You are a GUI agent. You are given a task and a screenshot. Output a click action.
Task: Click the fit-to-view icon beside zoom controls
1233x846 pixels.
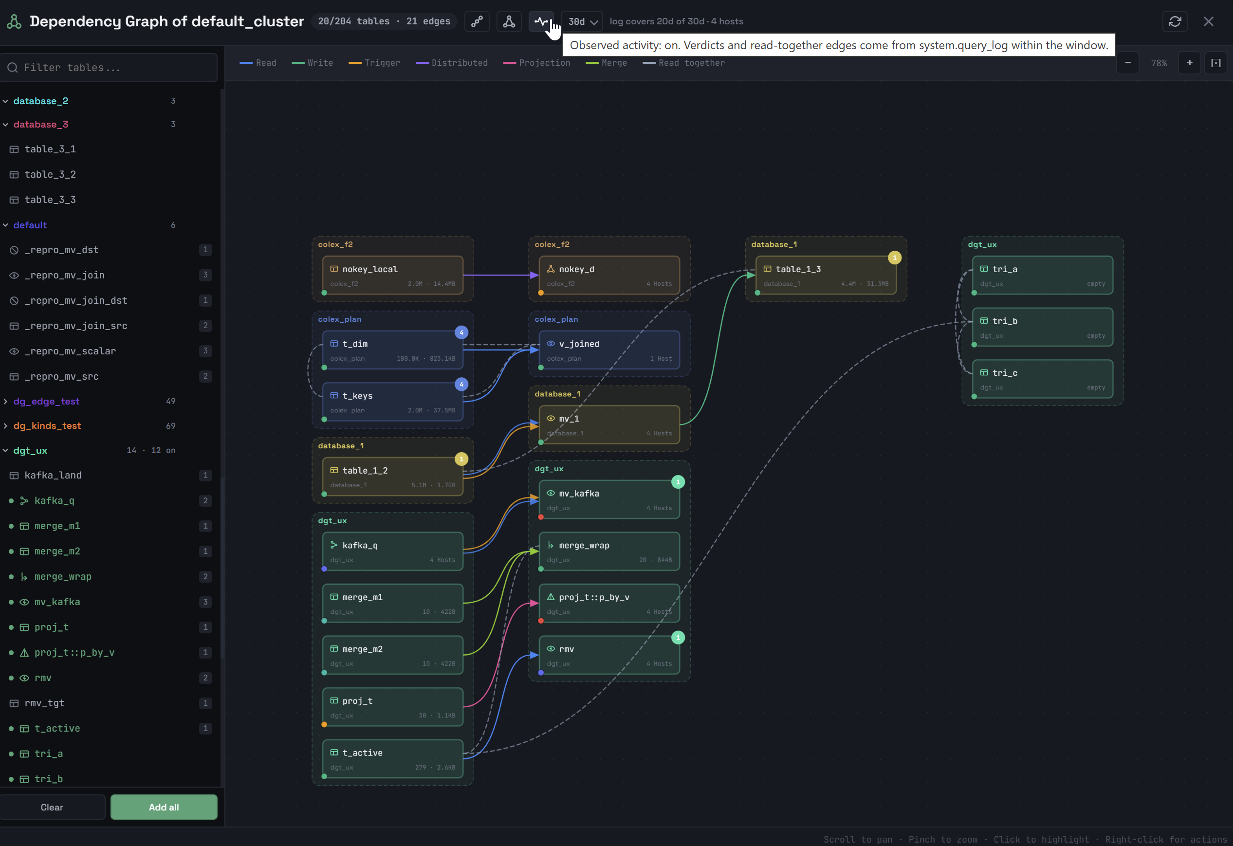tap(1216, 63)
